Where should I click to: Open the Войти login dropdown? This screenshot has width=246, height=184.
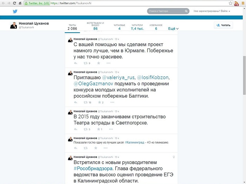(225, 11)
